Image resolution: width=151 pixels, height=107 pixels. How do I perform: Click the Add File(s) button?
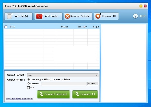pos(18,16)
